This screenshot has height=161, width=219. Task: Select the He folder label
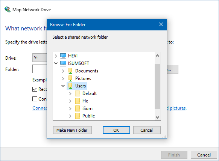tap(85, 101)
